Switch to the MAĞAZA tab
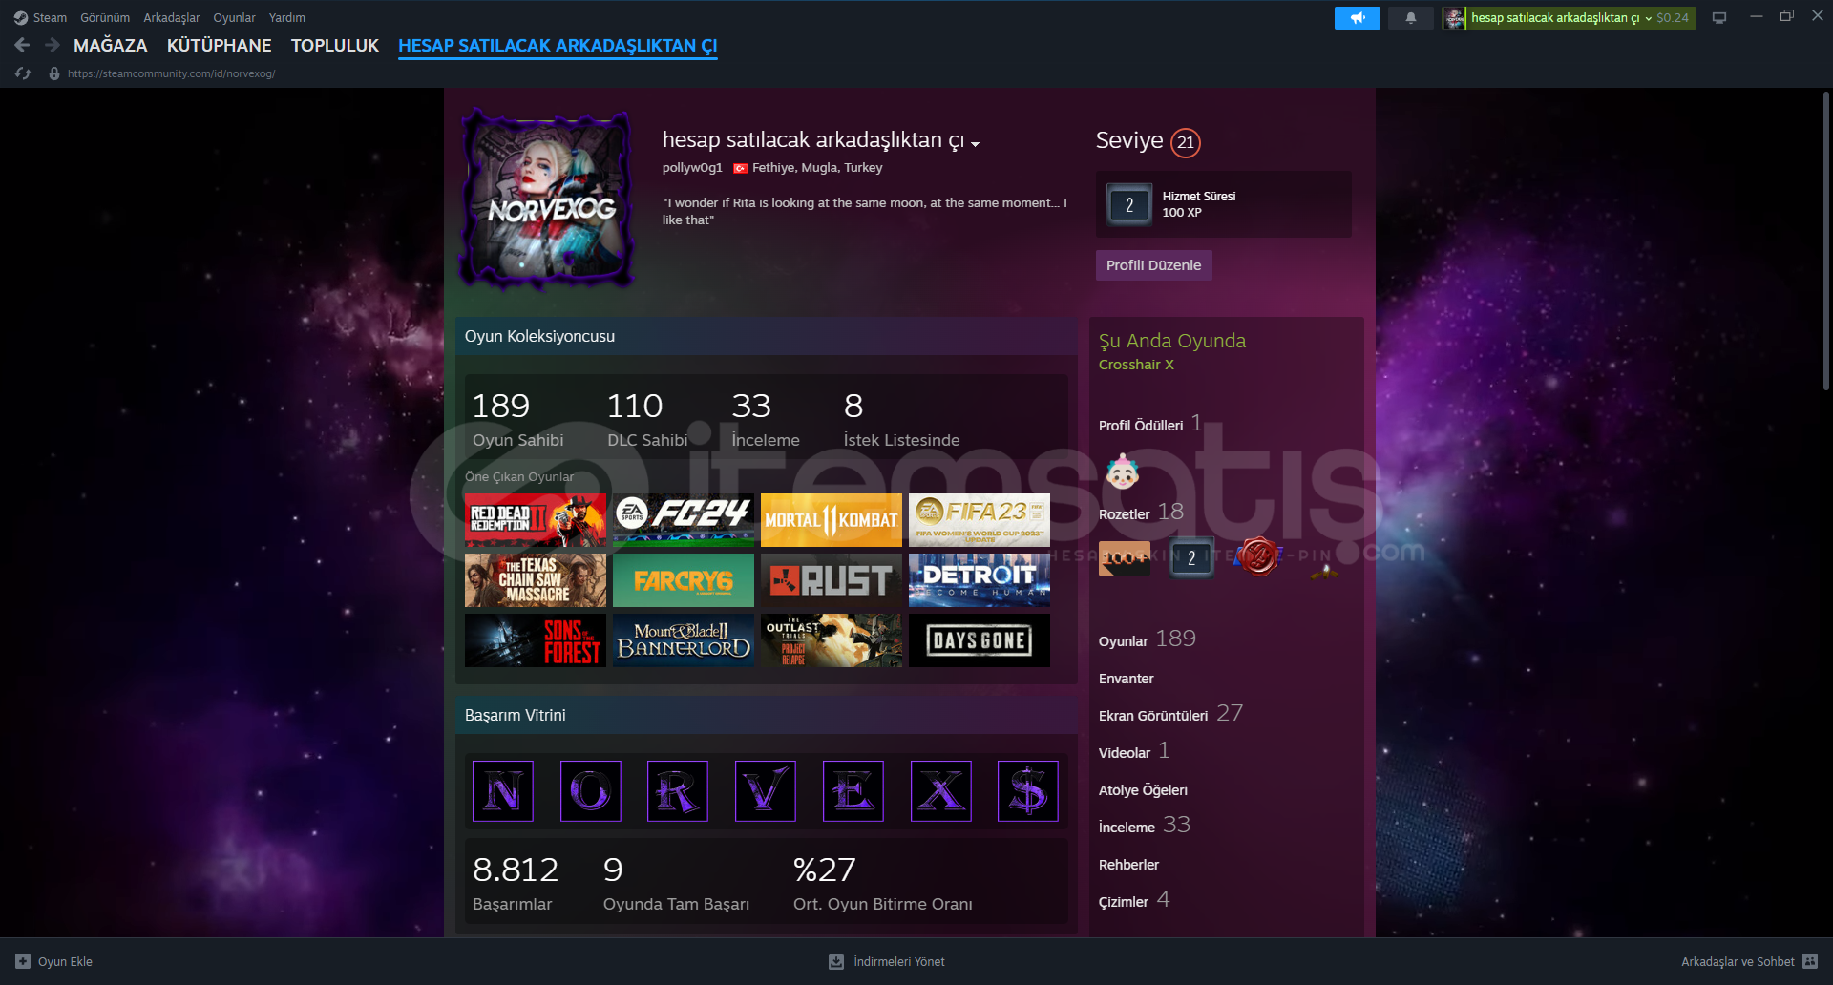1833x985 pixels. tap(111, 46)
